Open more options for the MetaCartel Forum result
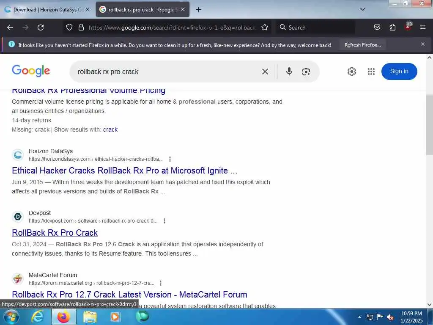Viewport: 433px width, 325px height. click(160, 283)
